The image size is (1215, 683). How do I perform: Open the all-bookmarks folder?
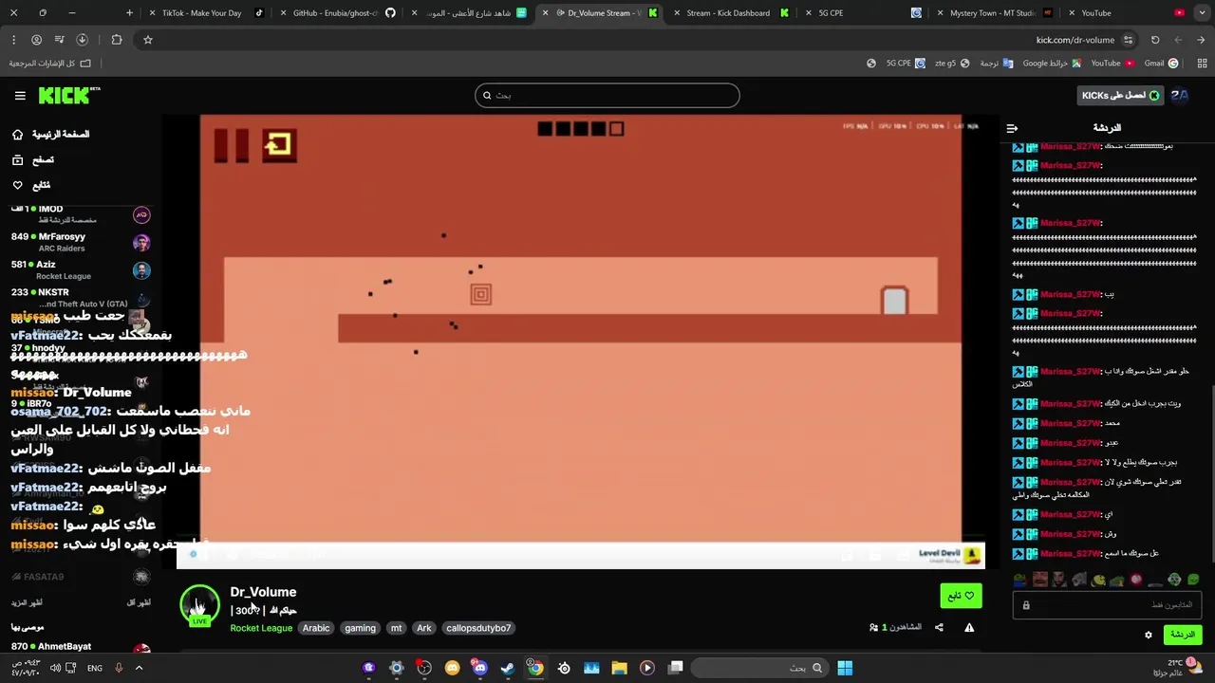coord(50,64)
